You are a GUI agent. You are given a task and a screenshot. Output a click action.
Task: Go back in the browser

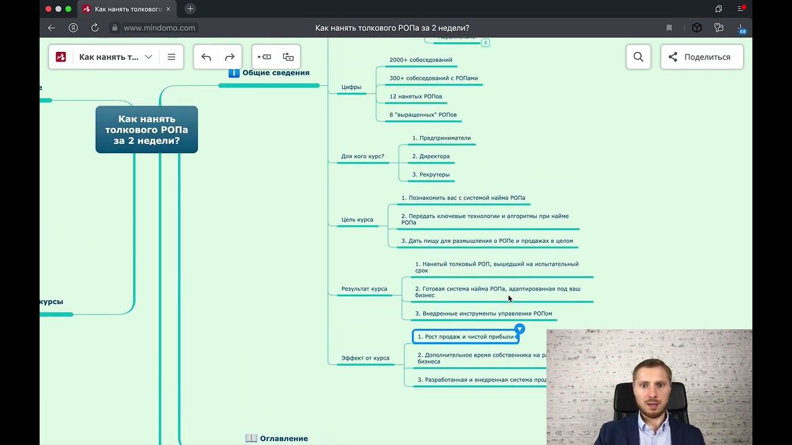pyautogui.click(x=51, y=28)
